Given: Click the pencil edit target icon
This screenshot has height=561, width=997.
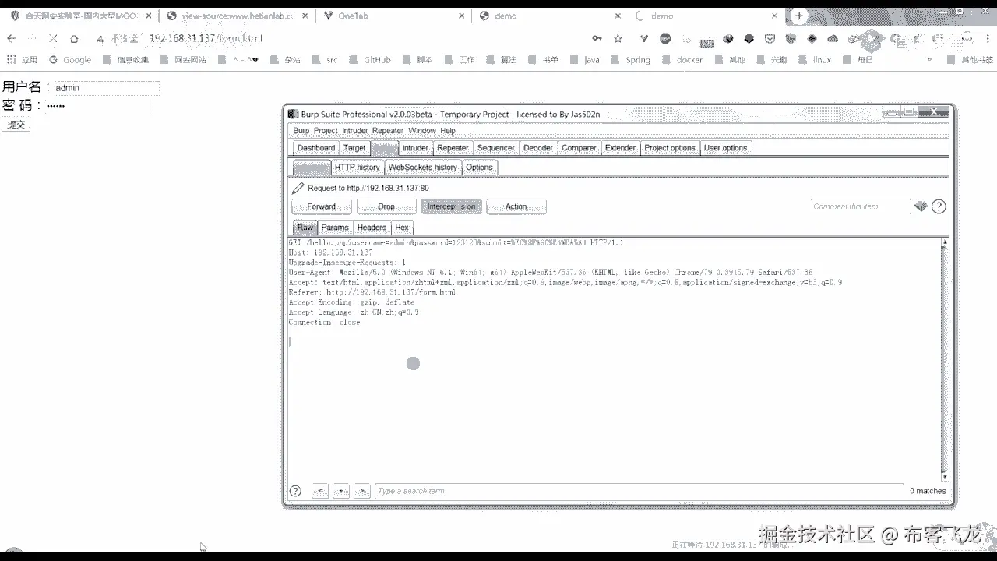Looking at the screenshot, I should 298,188.
